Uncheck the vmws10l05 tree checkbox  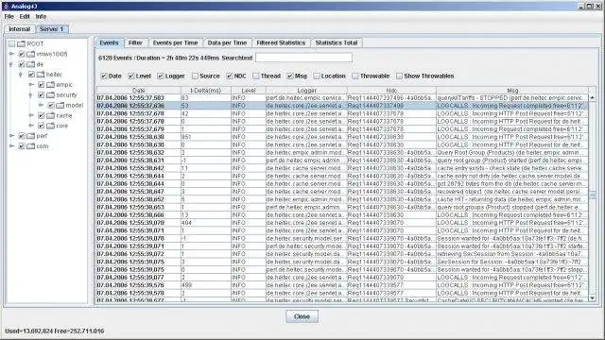22,54
